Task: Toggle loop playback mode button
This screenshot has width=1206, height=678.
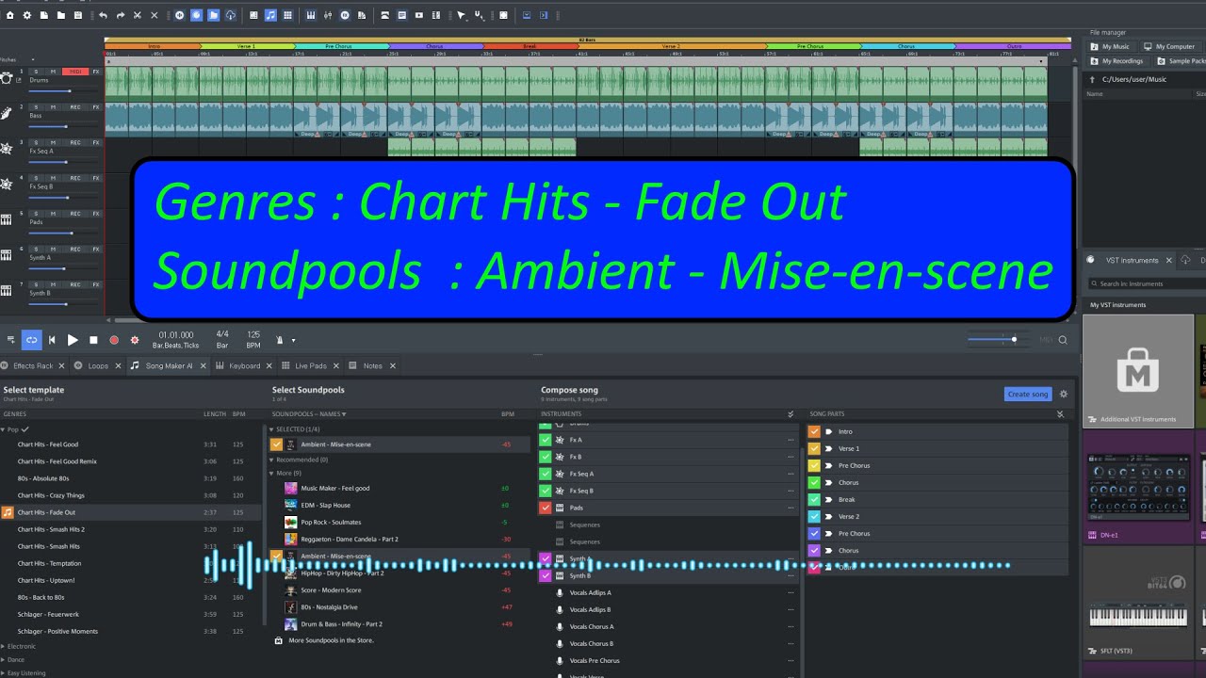Action: [32, 340]
